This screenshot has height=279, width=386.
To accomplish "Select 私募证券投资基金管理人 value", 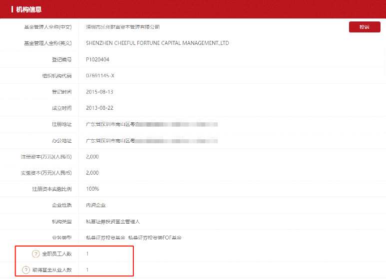I will (113, 222).
